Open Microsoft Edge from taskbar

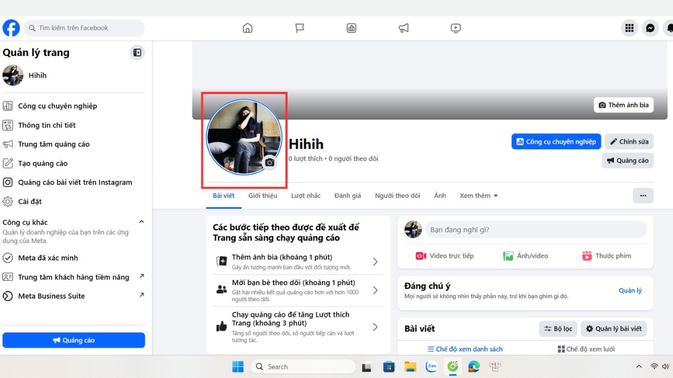click(474, 367)
